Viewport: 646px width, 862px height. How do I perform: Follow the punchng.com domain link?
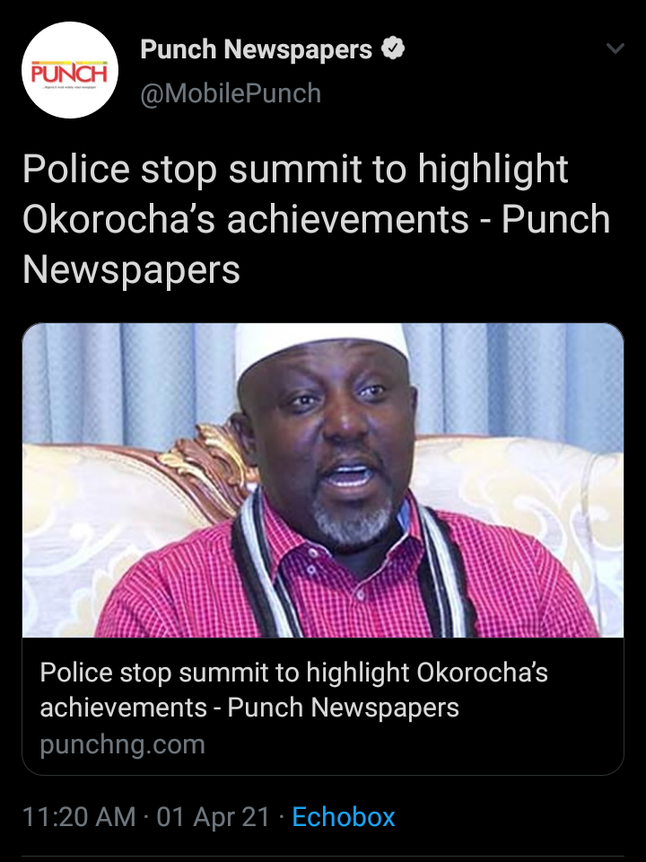coord(123,744)
